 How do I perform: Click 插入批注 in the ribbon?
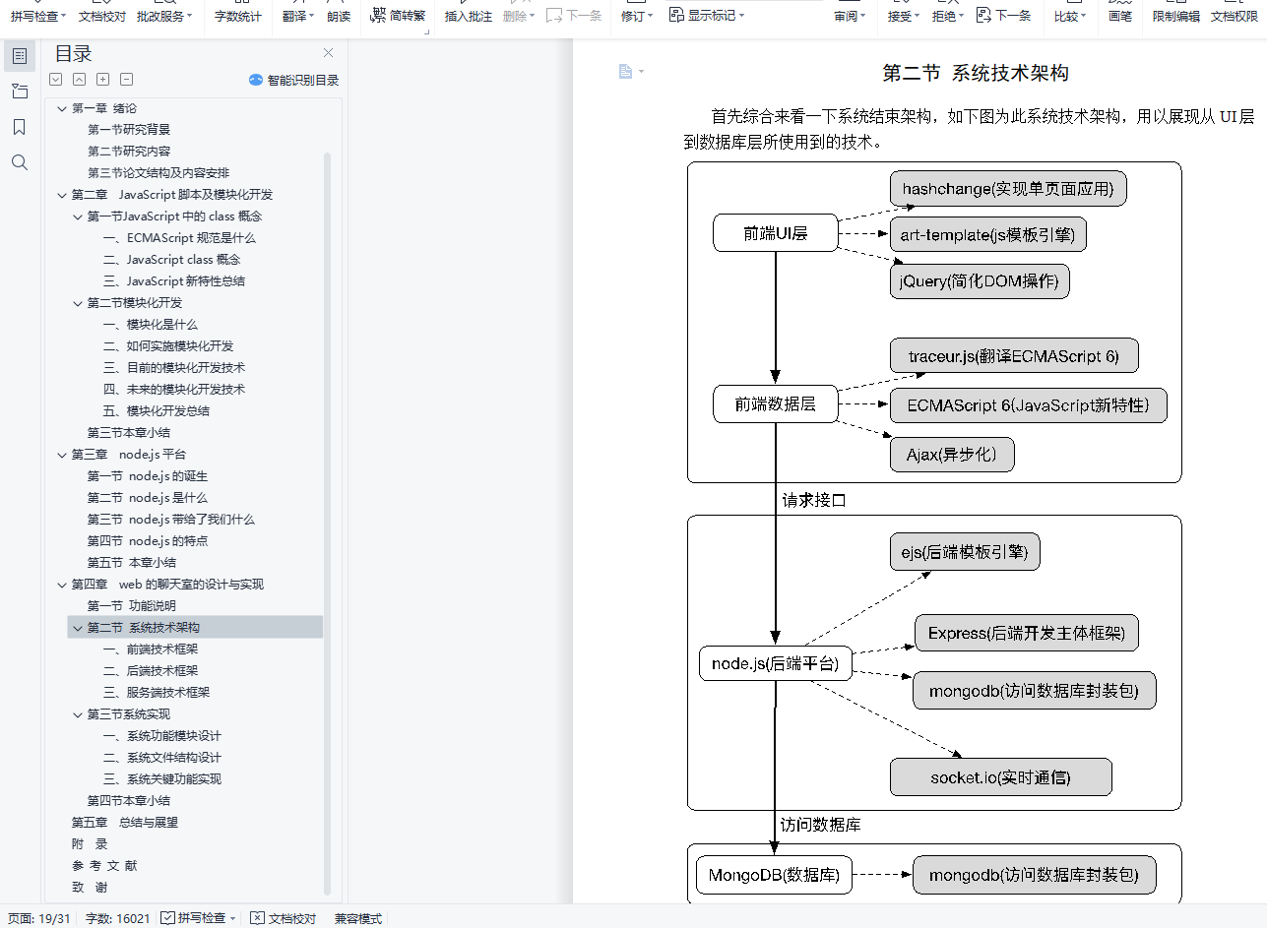tap(469, 16)
